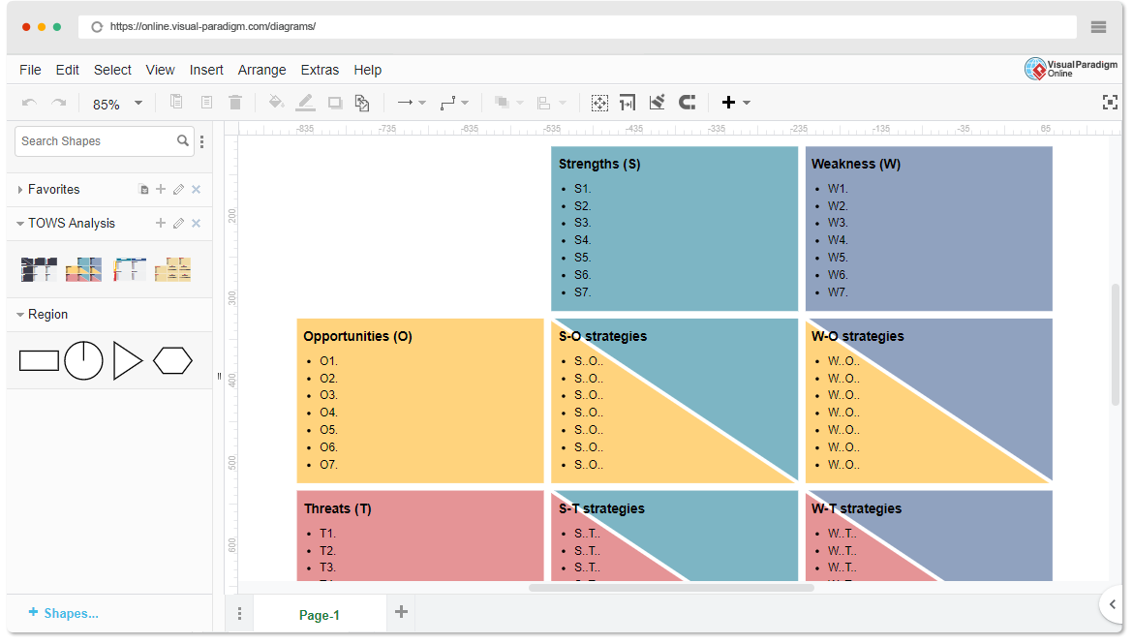The width and height of the screenshot is (1133, 644).
Task: Click the plus Insert icon in toolbar
Action: [x=728, y=103]
